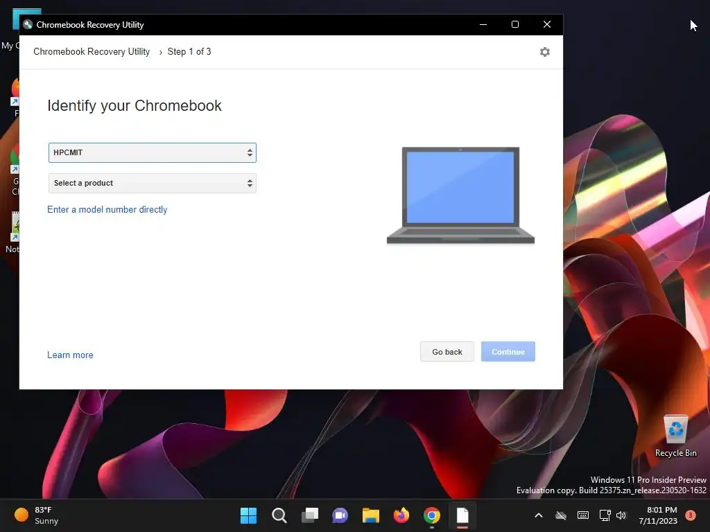Open taskbar Search
The height and width of the screenshot is (532, 710).
[x=279, y=515]
